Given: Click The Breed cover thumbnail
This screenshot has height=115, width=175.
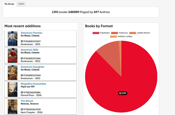Looking at the screenshot, I should click(13, 107).
